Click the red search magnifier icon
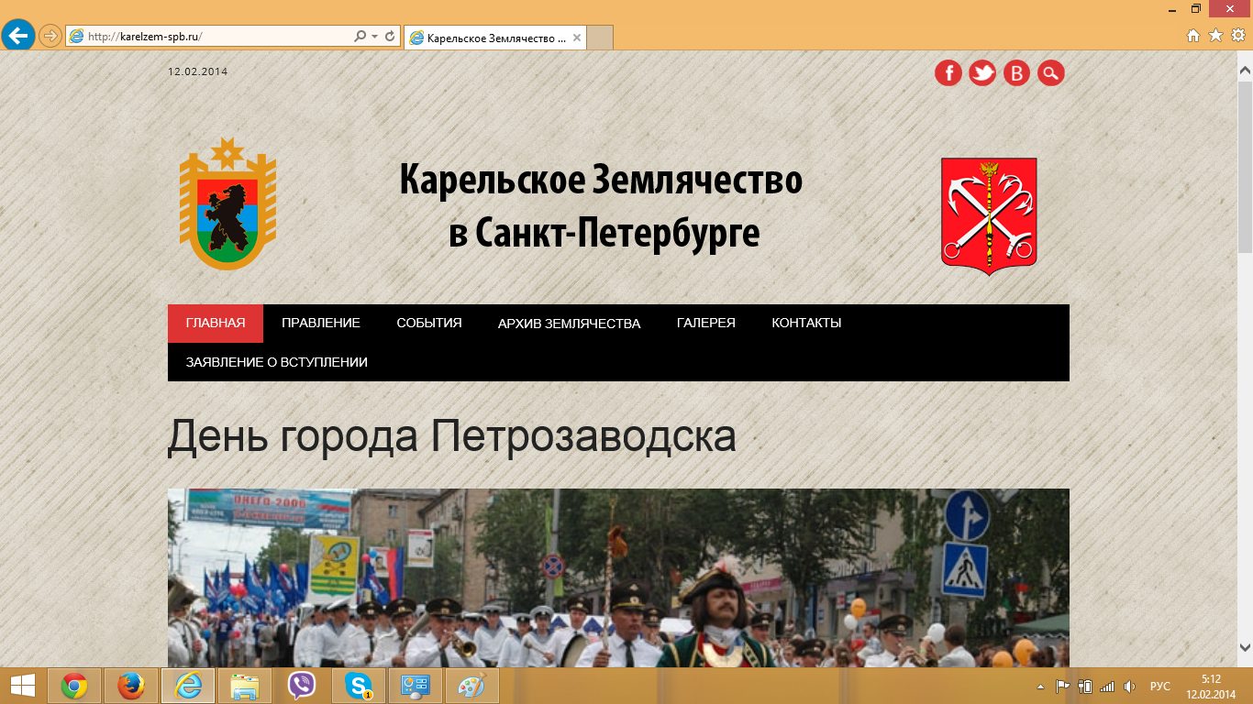1253x704 pixels. 1051,72
